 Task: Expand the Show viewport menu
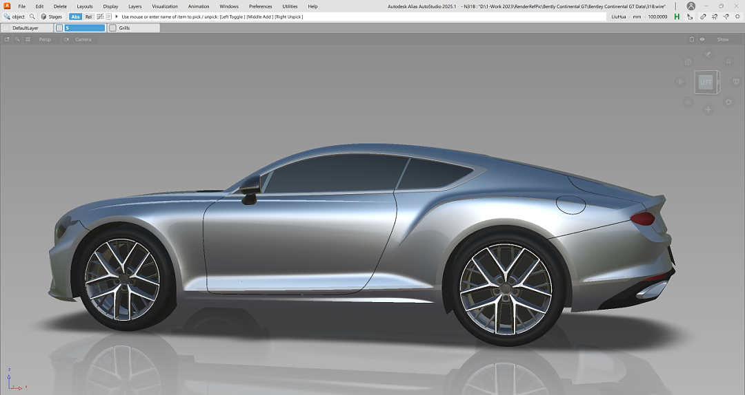(x=722, y=39)
